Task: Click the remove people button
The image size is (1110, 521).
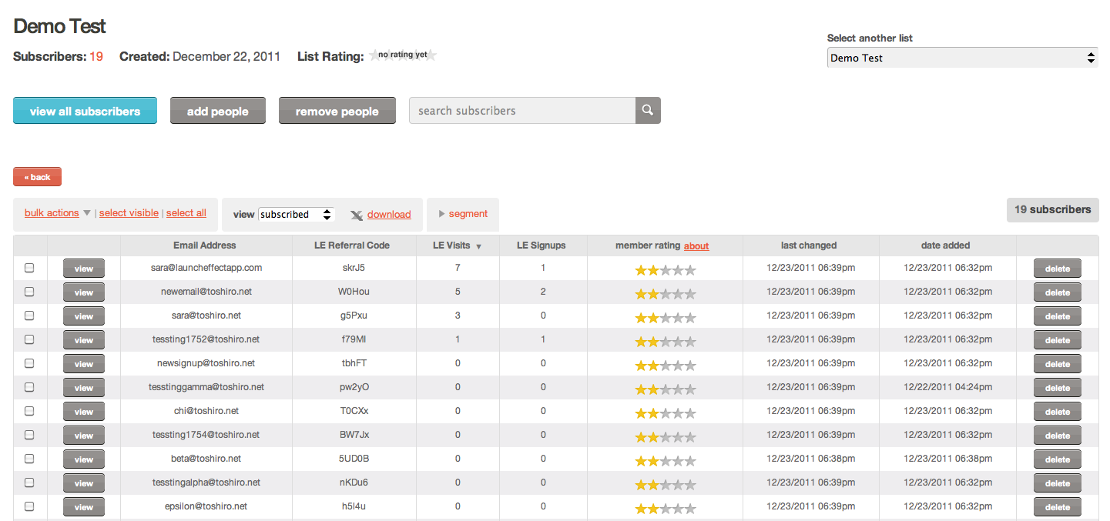Action: (337, 111)
